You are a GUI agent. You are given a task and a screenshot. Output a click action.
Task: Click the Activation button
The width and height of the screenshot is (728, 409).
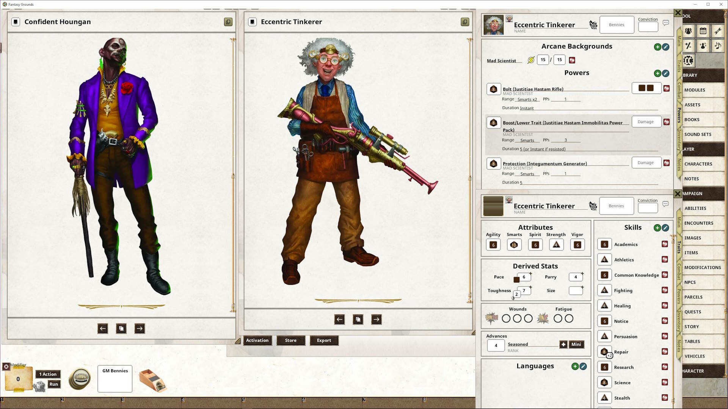[x=257, y=340]
